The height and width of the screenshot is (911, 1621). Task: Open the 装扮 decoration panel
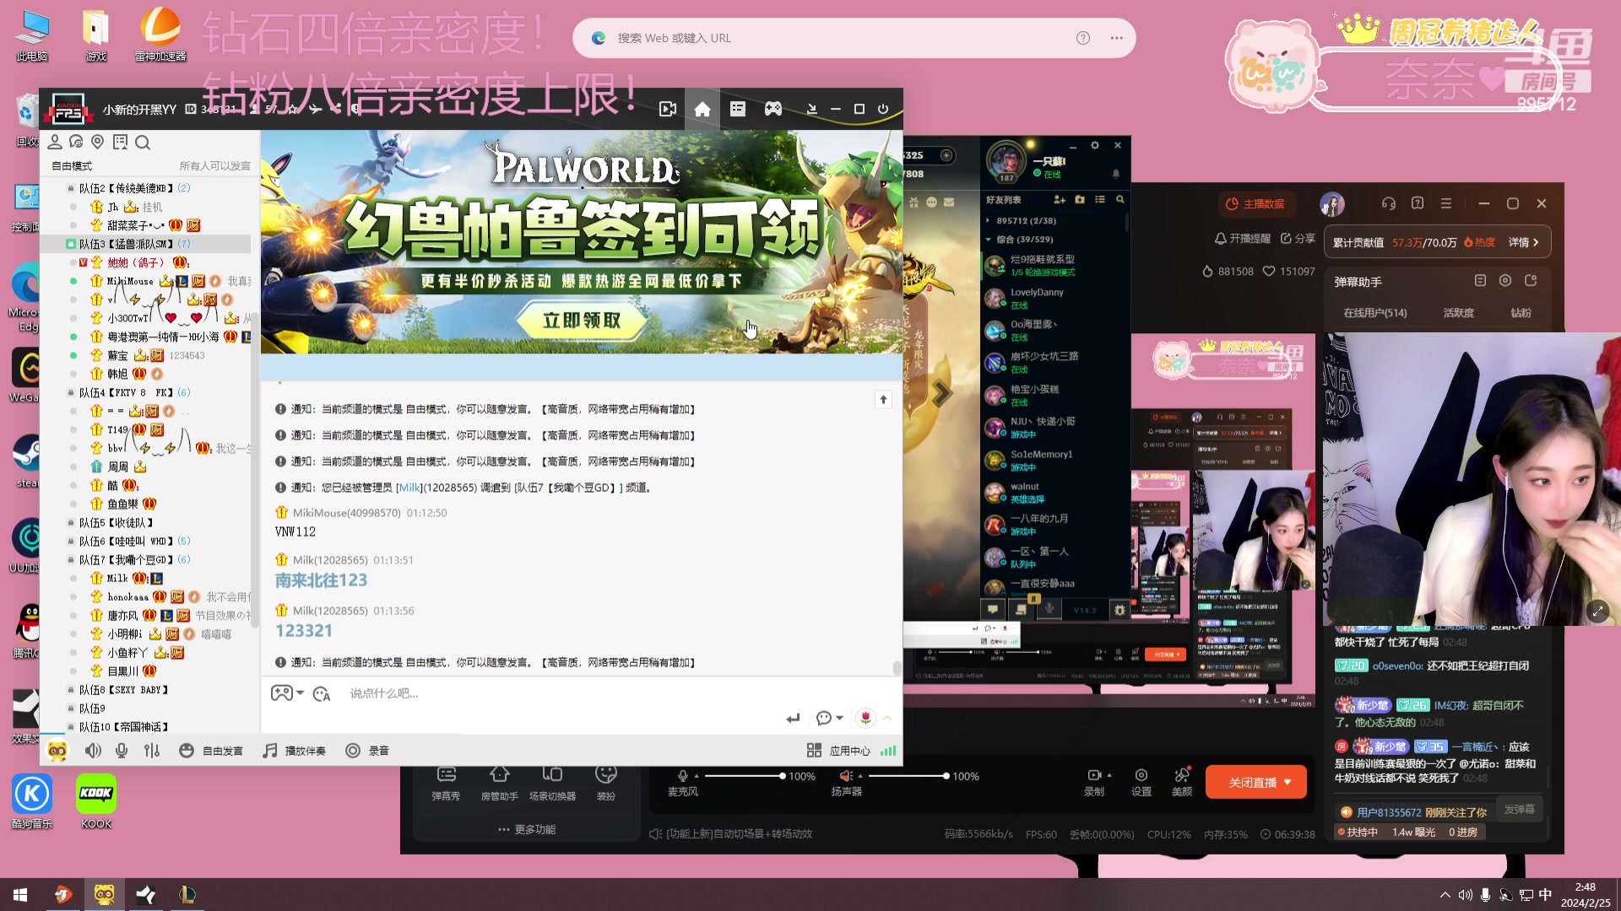604,784
